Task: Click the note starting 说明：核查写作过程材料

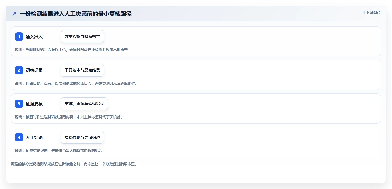Action: coord(69,117)
